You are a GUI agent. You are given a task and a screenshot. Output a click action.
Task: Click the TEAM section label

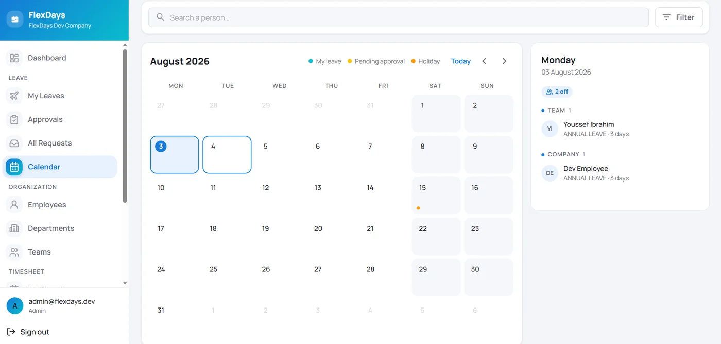(556, 110)
